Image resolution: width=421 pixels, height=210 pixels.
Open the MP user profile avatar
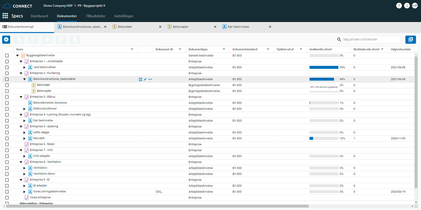[415, 5]
